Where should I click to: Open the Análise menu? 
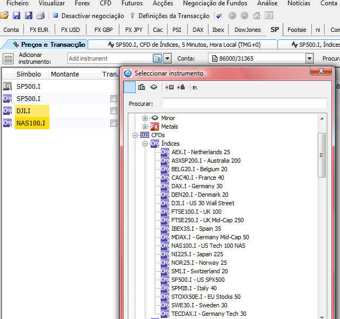tap(267, 3)
